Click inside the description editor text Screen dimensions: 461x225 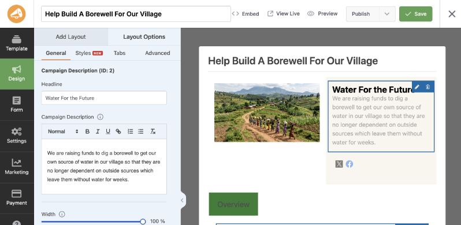click(x=104, y=167)
